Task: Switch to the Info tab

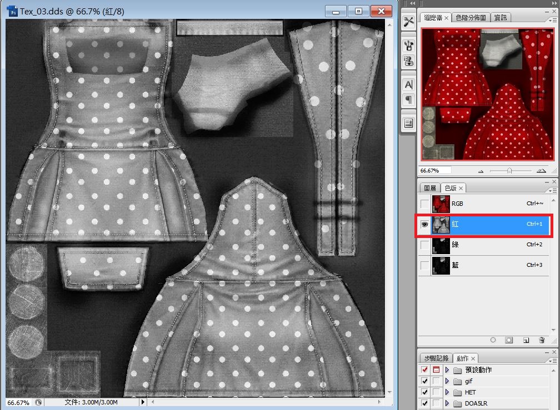Action: pyautogui.click(x=501, y=17)
